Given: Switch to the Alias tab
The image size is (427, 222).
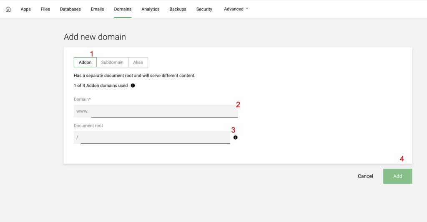Looking at the screenshot, I should point(138,62).
